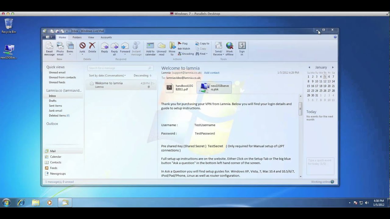Screen dimensions: 390x219
Task: Open Windows Explorer from the taskbar
Action: tap(35, 203)
